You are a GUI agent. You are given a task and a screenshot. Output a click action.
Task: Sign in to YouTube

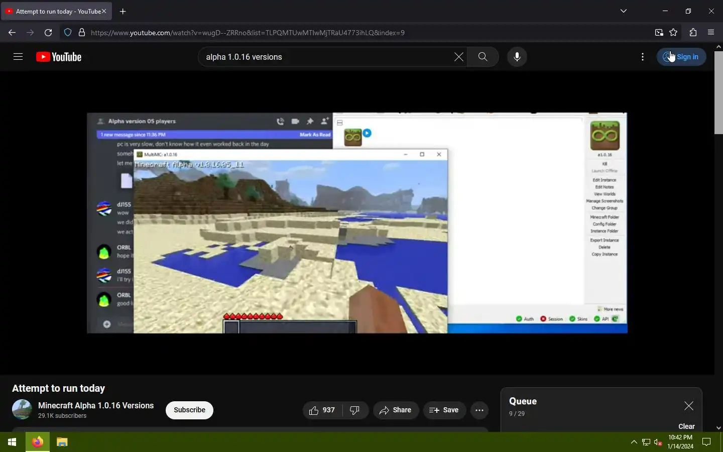tap(681, 57)
